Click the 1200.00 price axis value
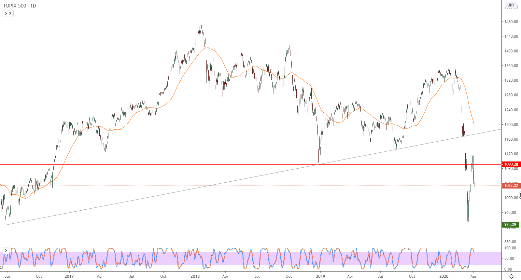 511,125
